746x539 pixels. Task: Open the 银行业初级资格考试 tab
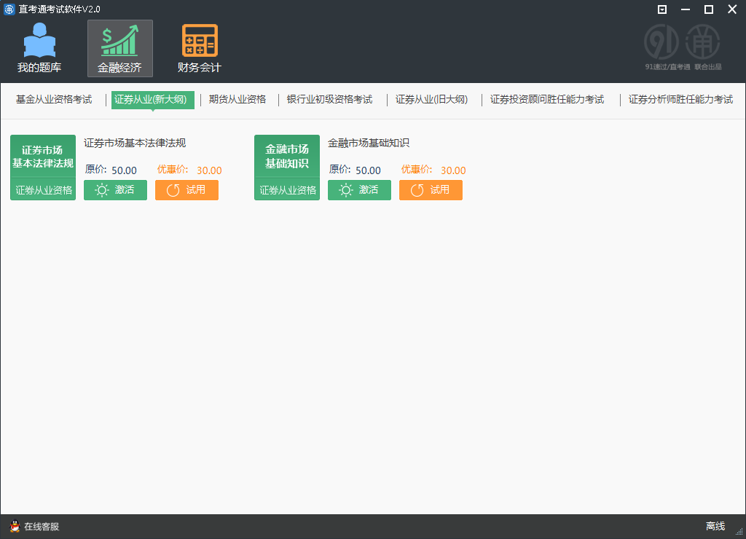point(330,100)
